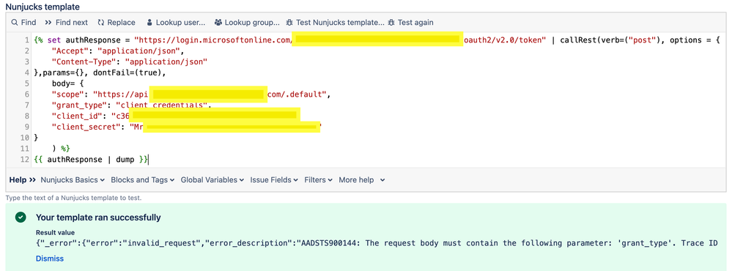Click the "client_secret" line in editor

click(187, 127)
